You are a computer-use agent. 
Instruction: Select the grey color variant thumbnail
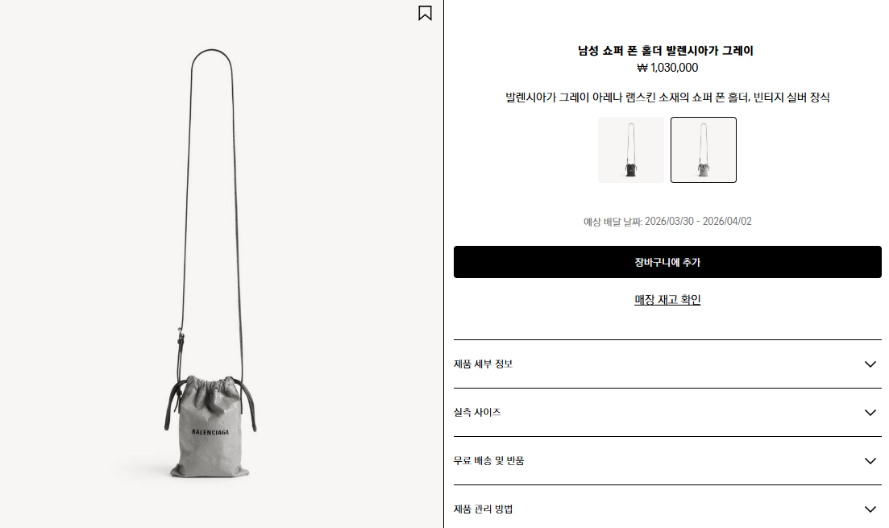[704, 150]
